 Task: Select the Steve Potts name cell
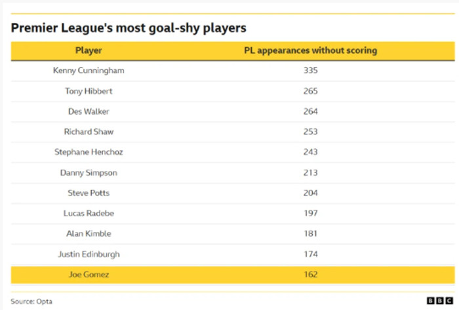(89, 193)
